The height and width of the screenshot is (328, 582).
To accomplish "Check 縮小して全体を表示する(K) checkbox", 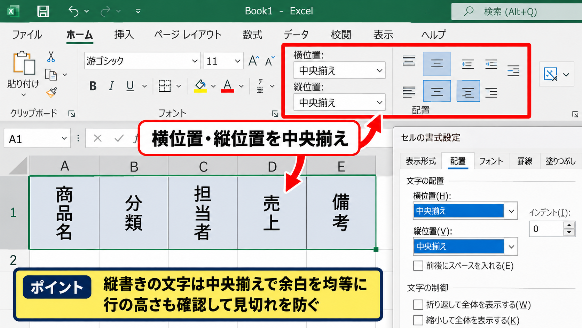I will (418, 320).
